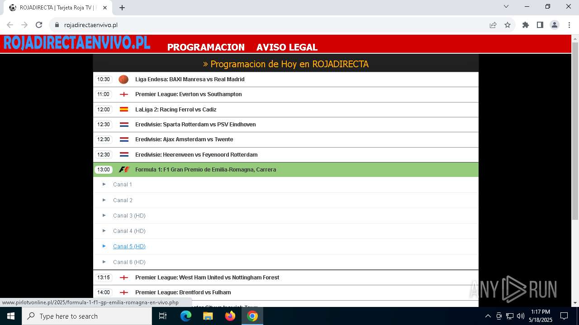
Task: Click the Programacion de Hoy heading
Action: (286, 64)
